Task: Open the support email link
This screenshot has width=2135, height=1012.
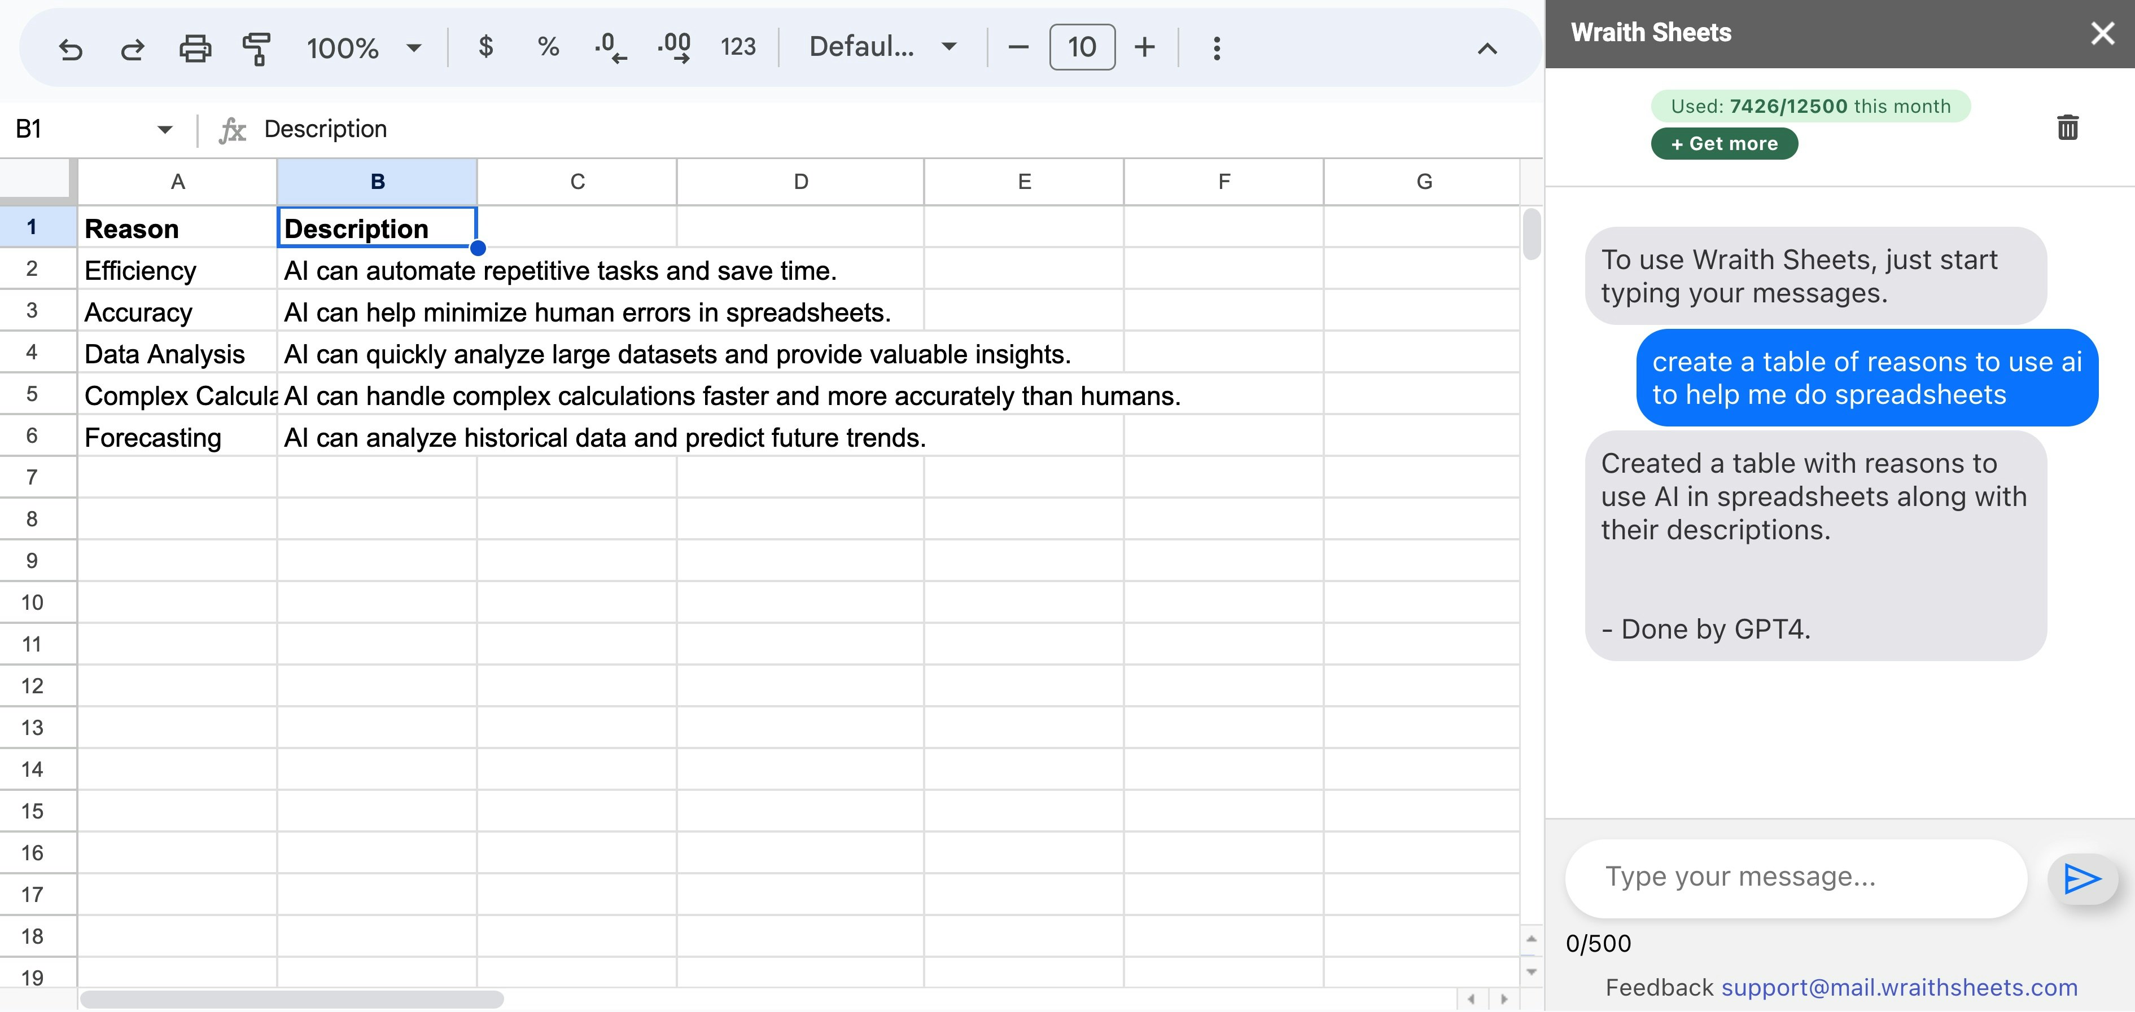Action: (x=1899, y=987)
